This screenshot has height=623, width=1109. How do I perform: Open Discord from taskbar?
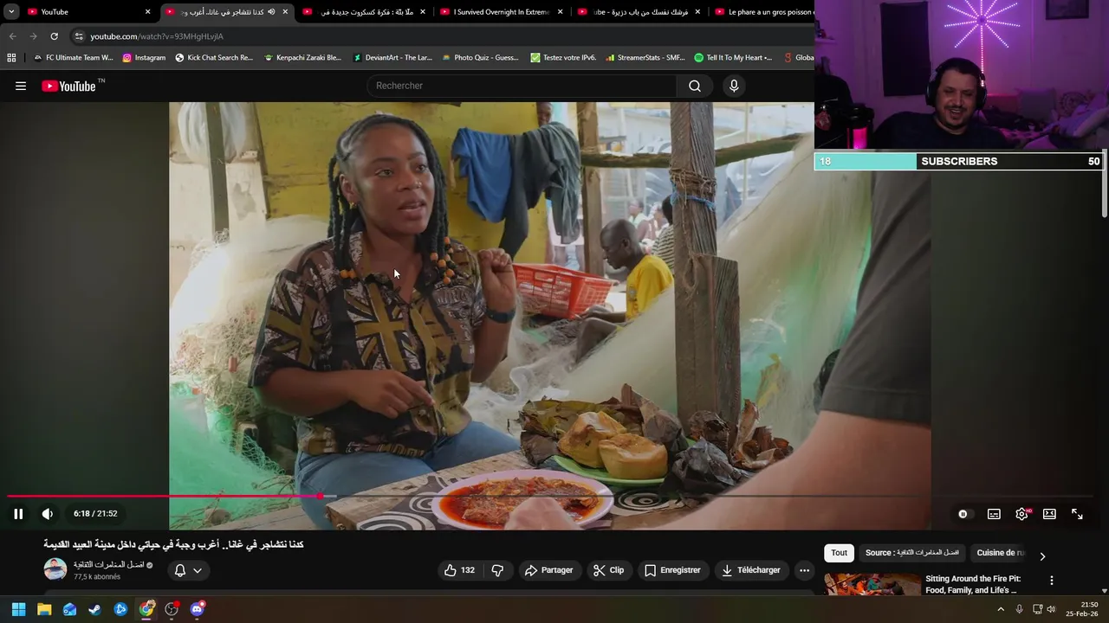[x=198, y=609]
